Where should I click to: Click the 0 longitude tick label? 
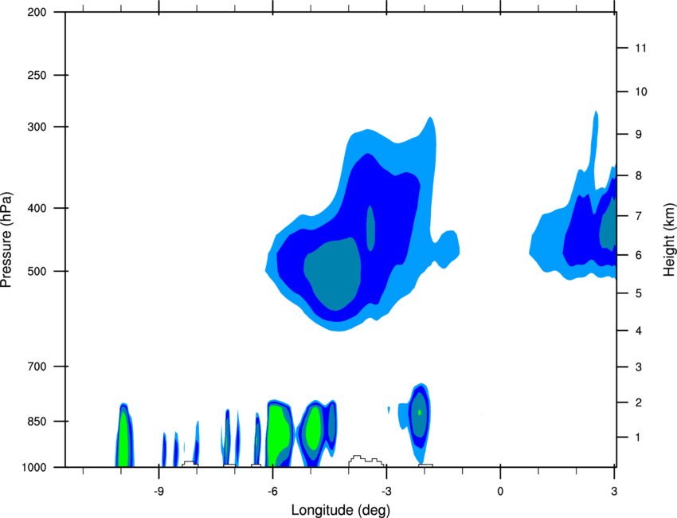click(500, 492)
